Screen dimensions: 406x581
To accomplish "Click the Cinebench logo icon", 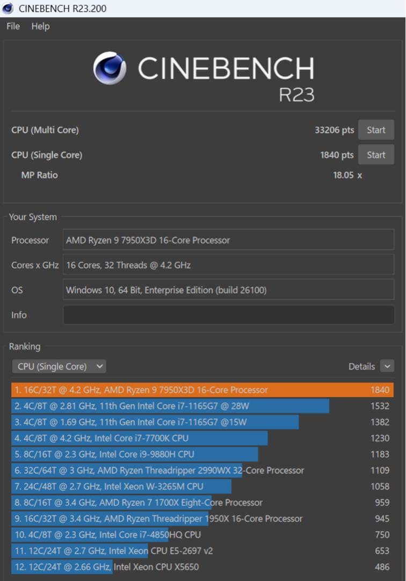I will [107, 68].
